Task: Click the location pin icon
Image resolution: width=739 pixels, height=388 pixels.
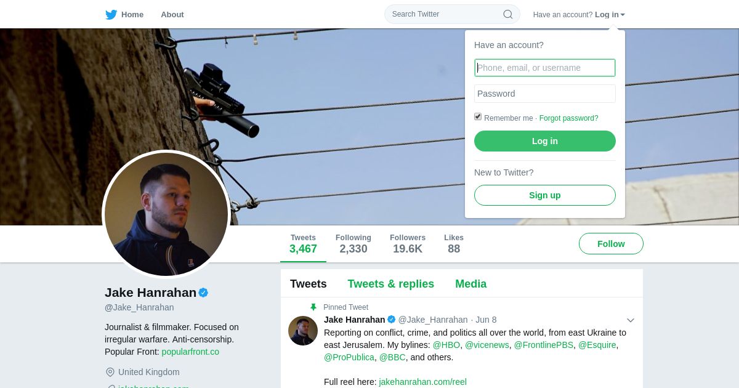Action: click(x=110, y=372)
